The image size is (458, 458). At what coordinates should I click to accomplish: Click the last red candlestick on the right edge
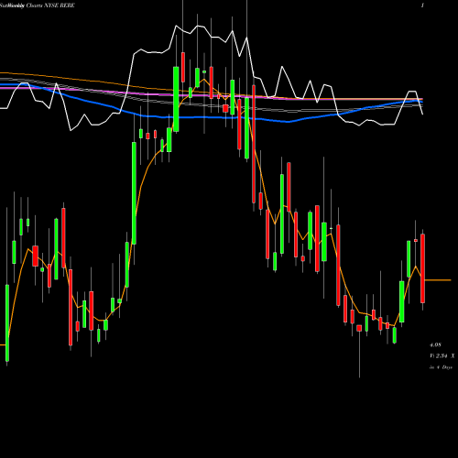[422, 268]
